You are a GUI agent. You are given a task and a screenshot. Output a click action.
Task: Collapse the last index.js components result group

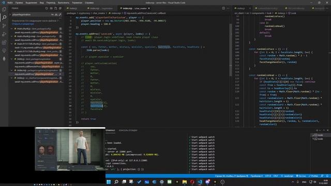12,78
